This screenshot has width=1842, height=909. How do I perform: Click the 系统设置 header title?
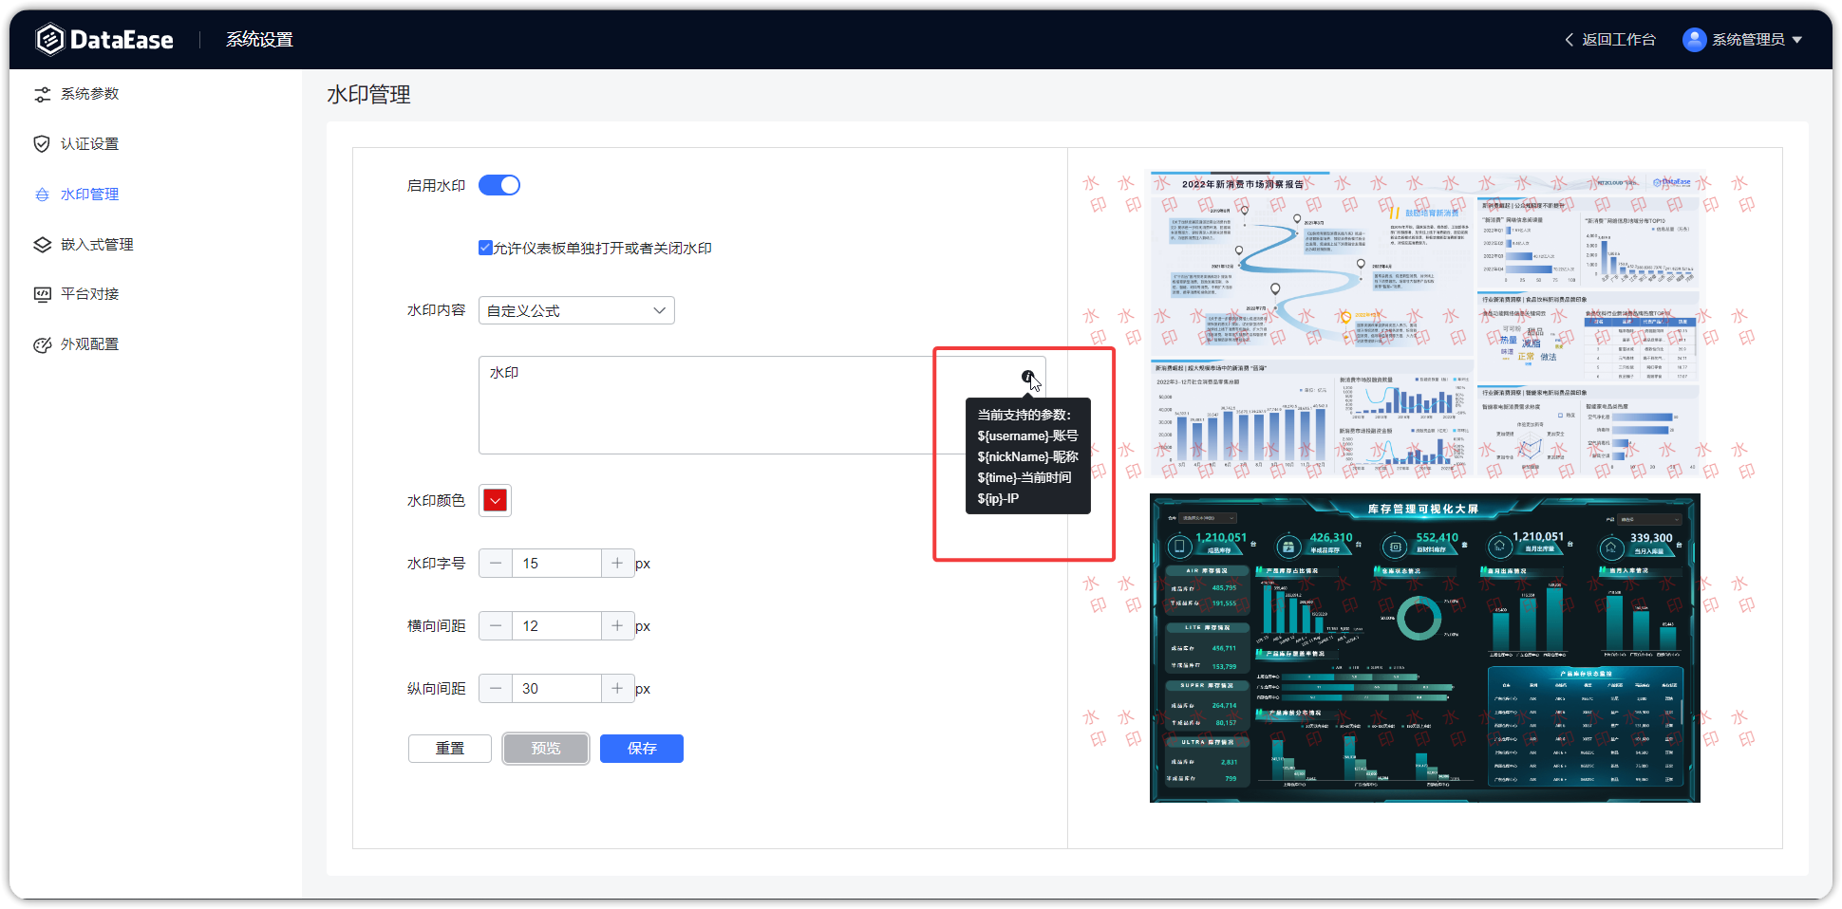click(x=259, y=40)
